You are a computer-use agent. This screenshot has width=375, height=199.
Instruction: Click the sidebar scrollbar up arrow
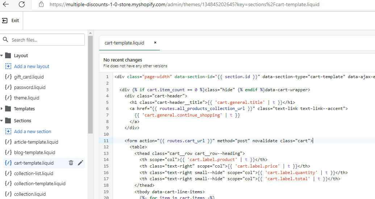point(90,33)
